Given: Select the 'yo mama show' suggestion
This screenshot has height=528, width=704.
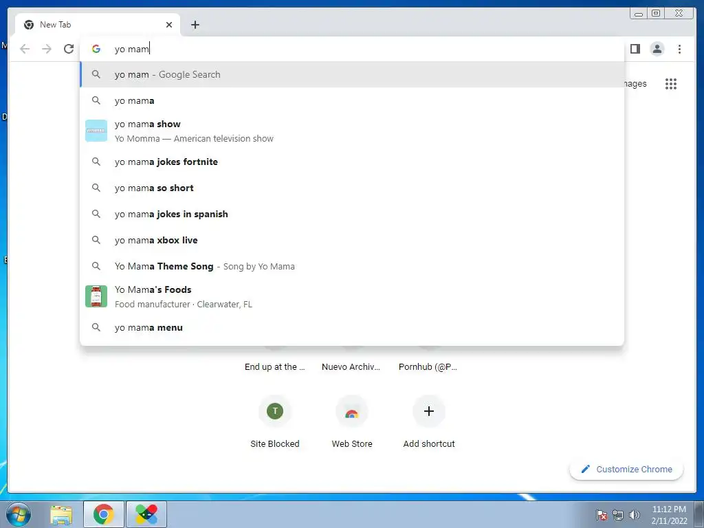Looking at the screenshot, I should pos(352,131).
